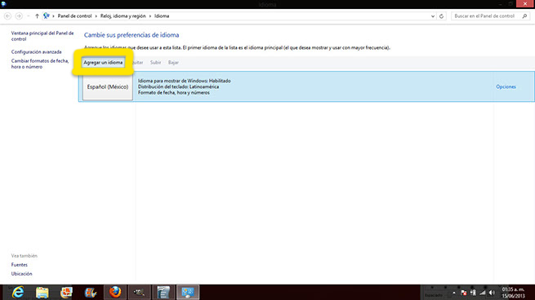Click the magnifier search icon
The image size is (535, 300).
[x=524, y=16]
